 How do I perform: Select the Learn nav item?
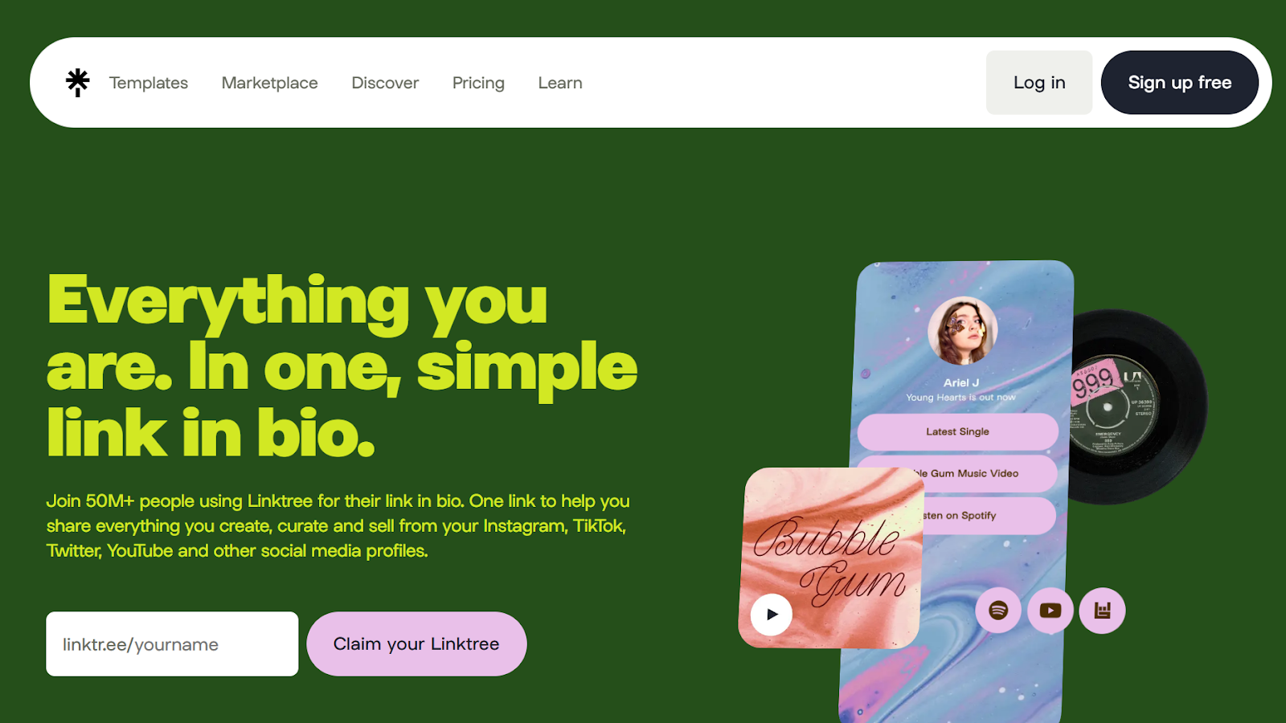560,83
